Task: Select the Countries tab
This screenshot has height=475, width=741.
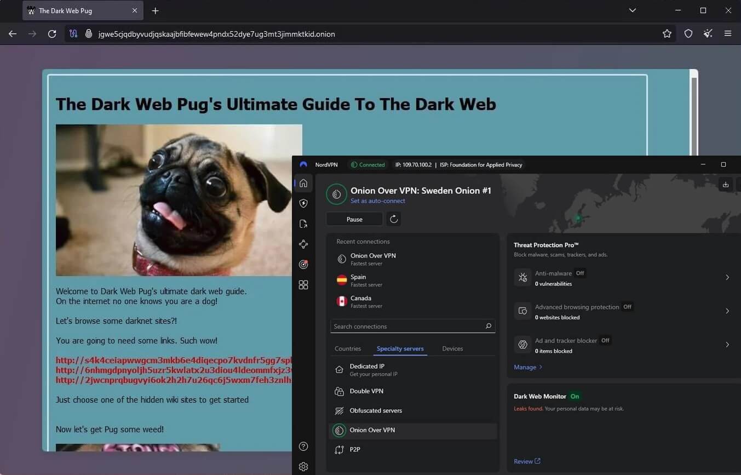Action: point(348,348)
